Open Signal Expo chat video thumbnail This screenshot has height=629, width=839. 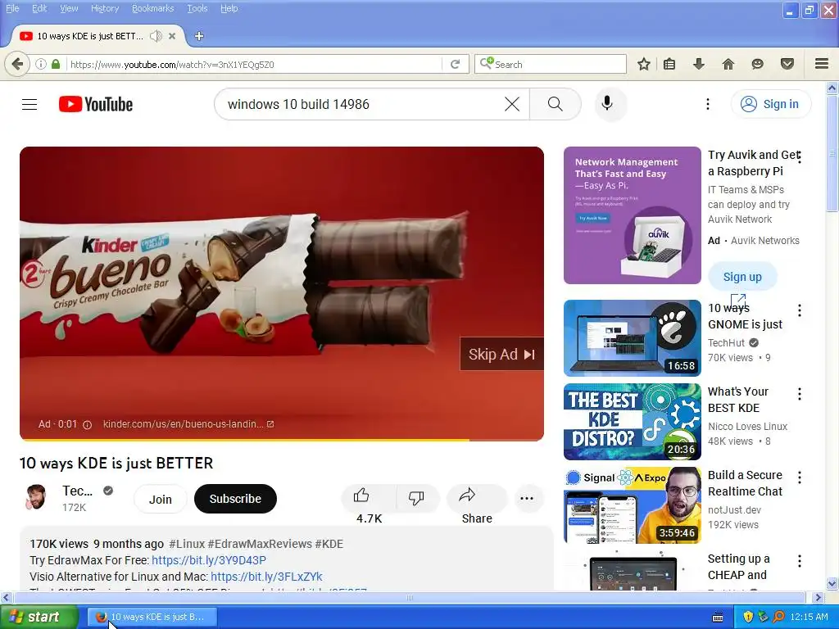[632, 505]
